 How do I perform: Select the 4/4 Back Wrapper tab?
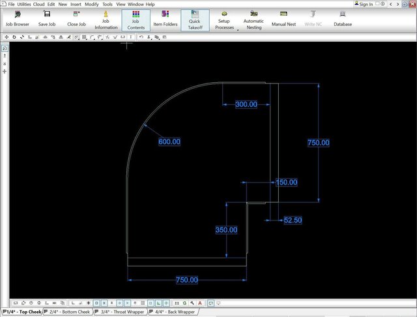click(175, 312)
